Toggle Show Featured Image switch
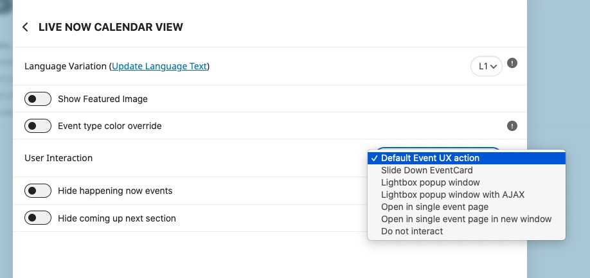 (38, 99)
